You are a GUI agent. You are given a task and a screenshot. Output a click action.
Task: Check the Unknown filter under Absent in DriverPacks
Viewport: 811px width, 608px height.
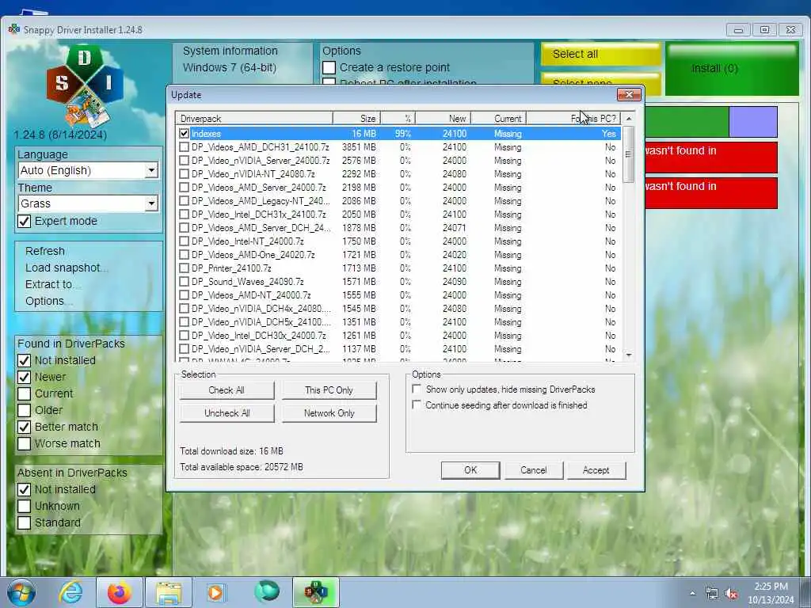(25, 506)
